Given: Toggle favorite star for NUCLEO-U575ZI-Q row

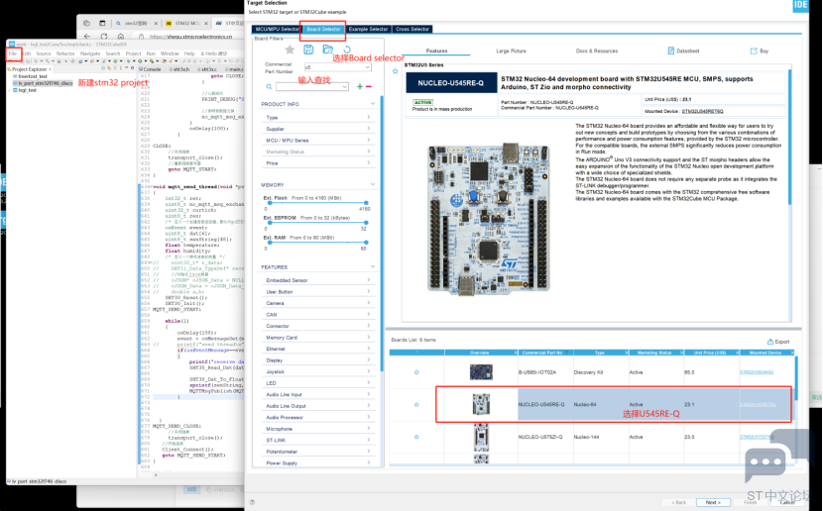Looking at the screenshot, I should click(x=416, y=437).
